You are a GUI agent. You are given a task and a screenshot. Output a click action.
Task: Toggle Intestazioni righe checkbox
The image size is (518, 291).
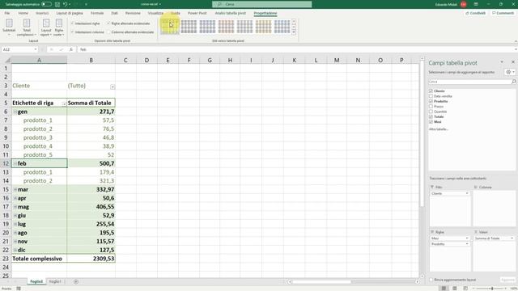(72, 23)
